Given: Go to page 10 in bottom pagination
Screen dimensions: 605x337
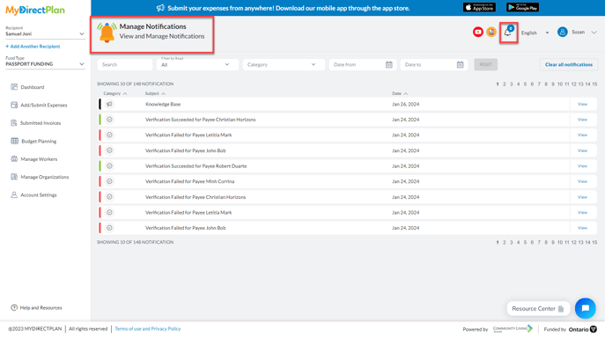Looking at the screenshot, I should click(560, 243).
